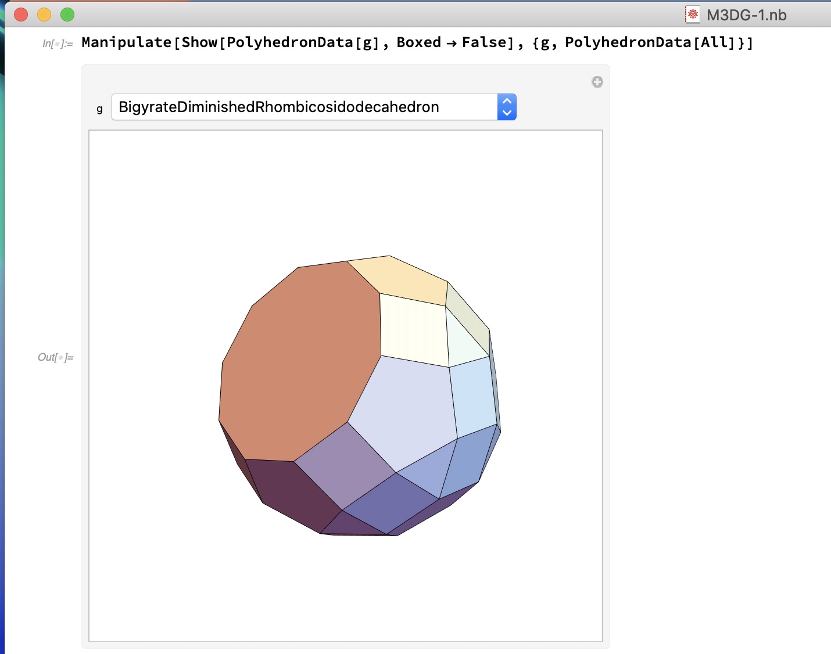Click the Mathematica notebook icon beside M3DG-1.nb
This screenshot has width=831, height=654.
click(x=692, y=15)
